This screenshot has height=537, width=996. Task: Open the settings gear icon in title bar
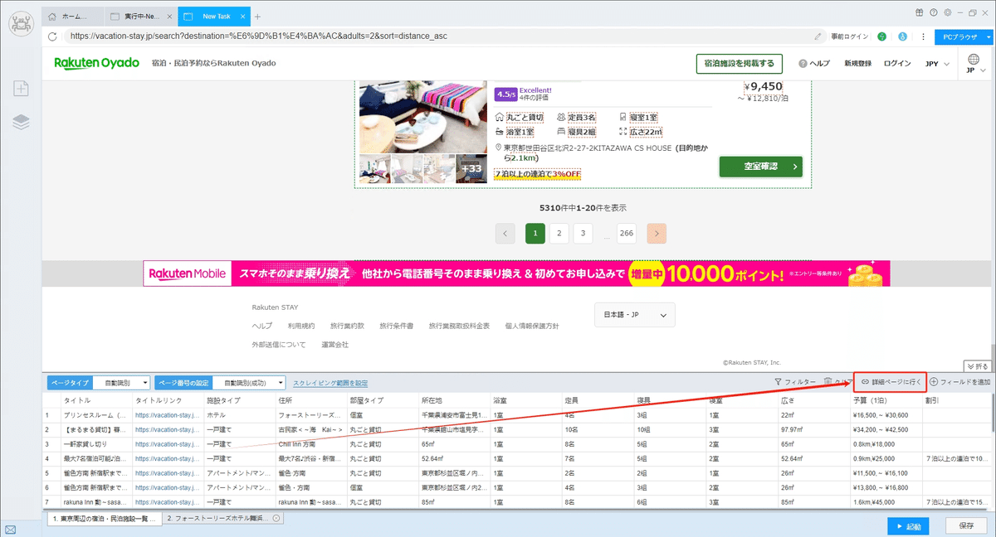tap(947, 12)
